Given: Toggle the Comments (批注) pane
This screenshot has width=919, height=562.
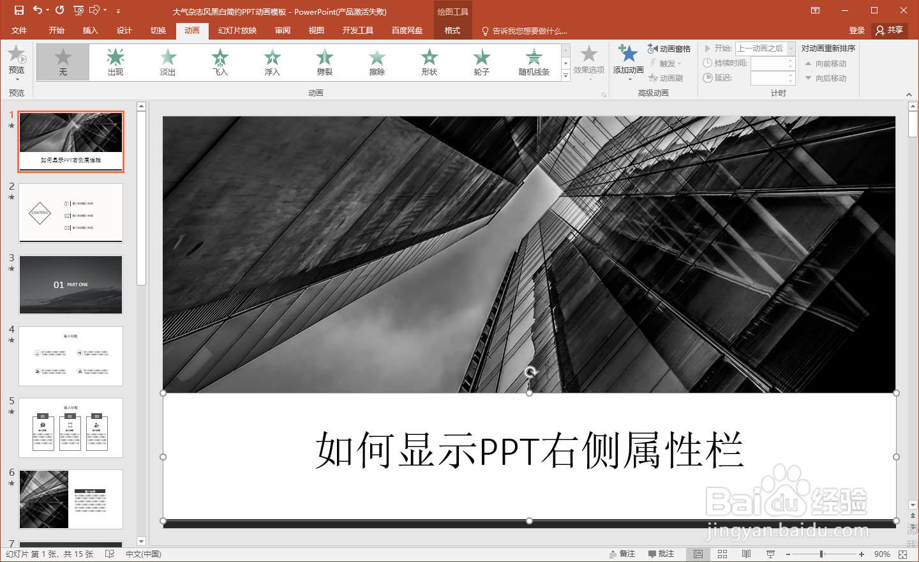Looking at the screenshot, I should 661,554.
